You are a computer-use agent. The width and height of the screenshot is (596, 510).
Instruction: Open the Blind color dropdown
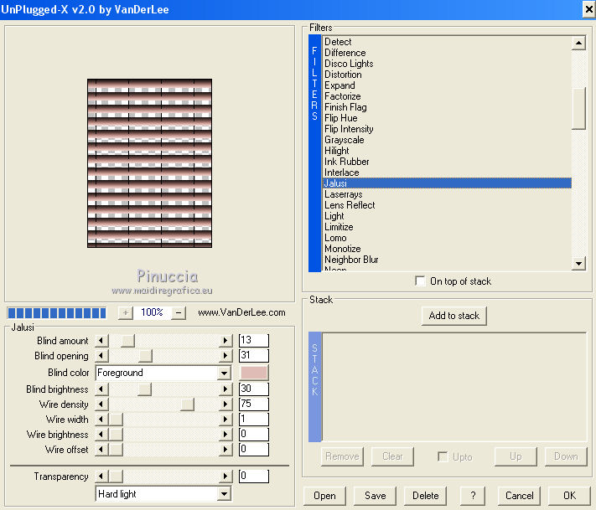[225, 373]
